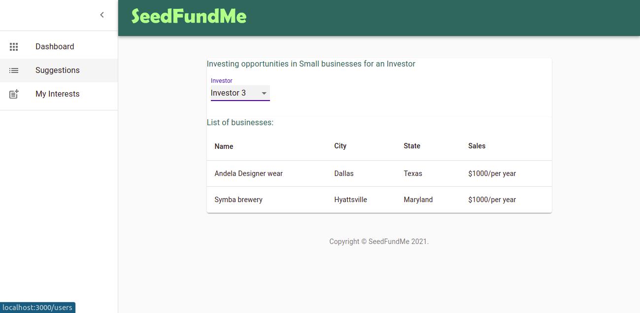Click the My Interests icon
The height and width of the screenshot is (313, 640).
tap(14, 94)
